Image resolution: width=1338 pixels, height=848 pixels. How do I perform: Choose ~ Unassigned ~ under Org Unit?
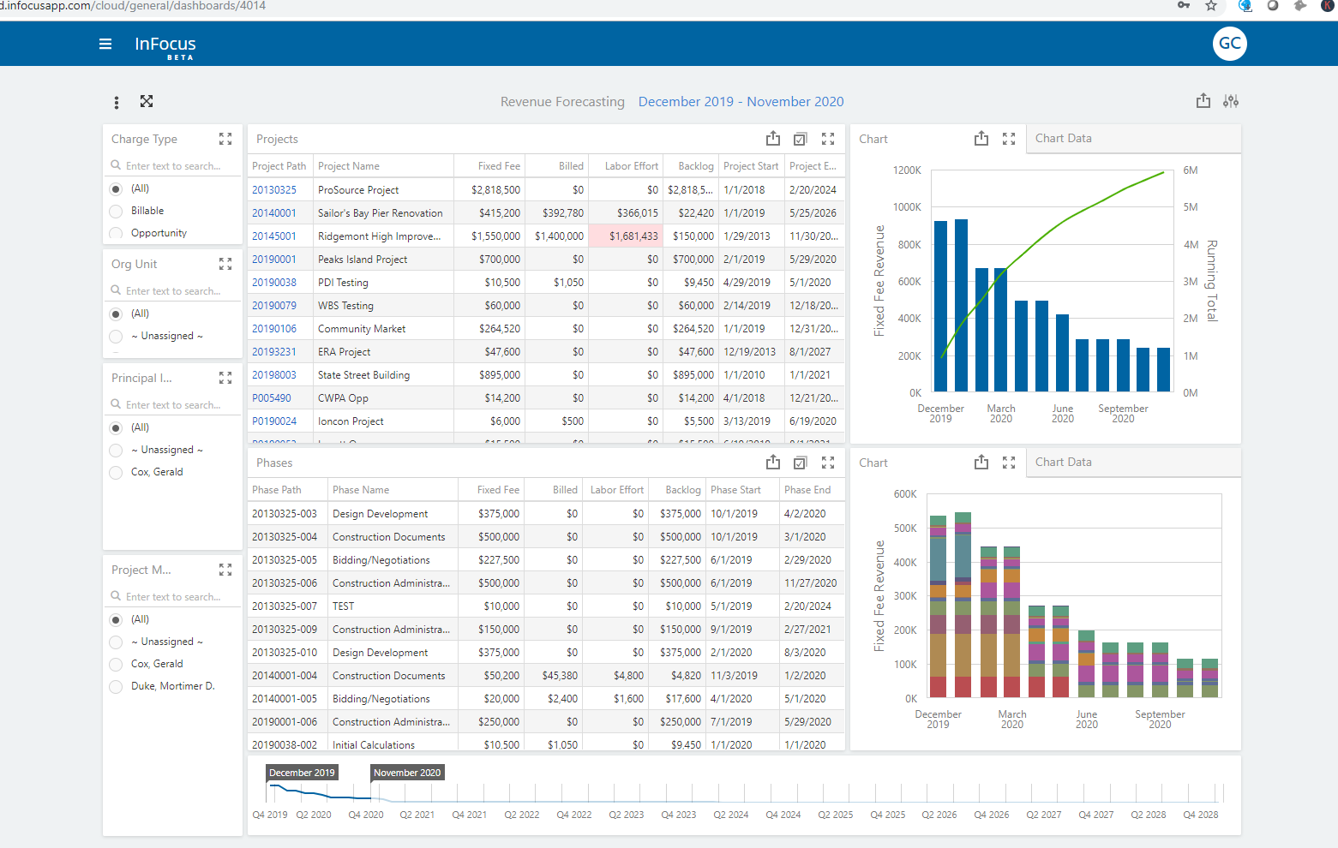click(x=116, y=336)
